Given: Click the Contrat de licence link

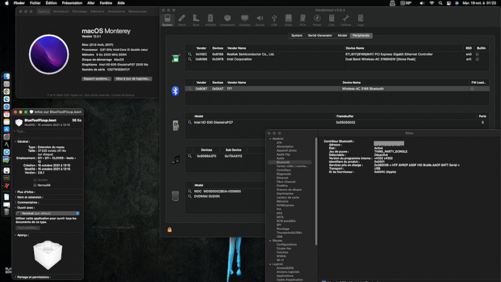Looking at the screenshot, I should pyautogui.click(x=123, y=95).
